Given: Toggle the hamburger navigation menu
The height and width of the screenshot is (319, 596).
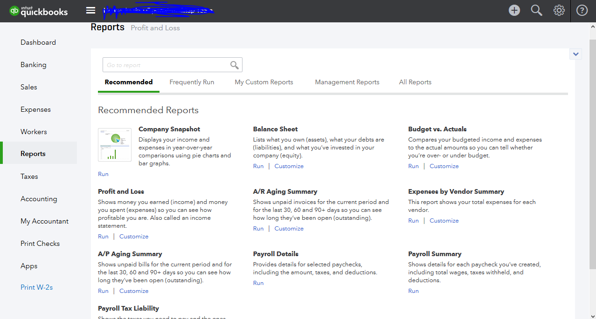Looking at the screenshot, I should pyautogui.click(x=91, y=11).
